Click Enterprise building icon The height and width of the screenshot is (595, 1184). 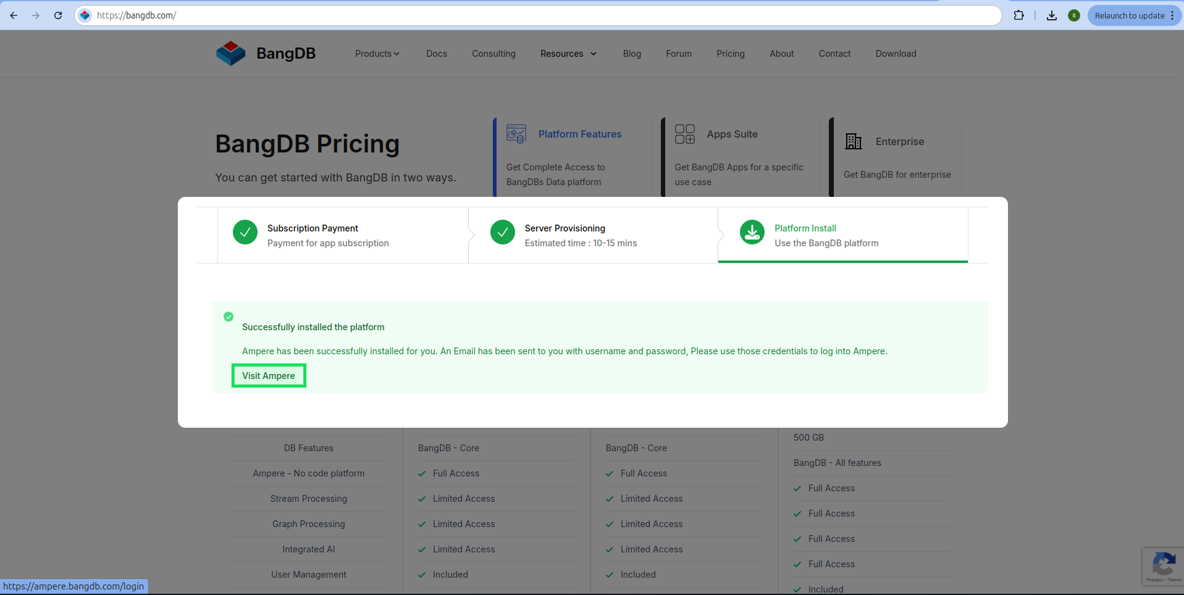(854, 141)
